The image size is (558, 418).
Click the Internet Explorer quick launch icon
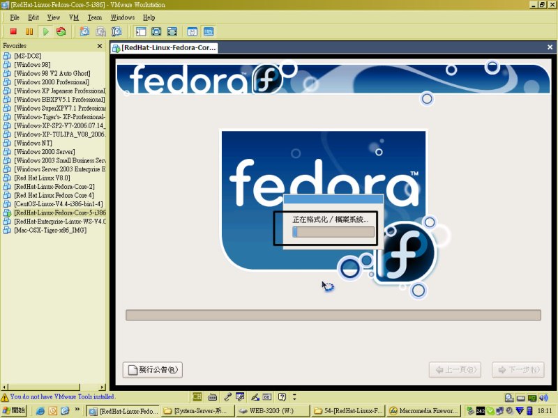click(x=40, y=411)
